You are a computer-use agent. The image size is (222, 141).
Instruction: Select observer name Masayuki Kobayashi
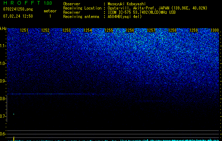(x=127, y=4)
